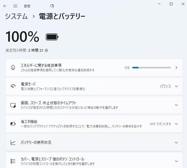Click the エネルギーに関する推奨事項 title
The height and width of the screenshot is (168, 187).
[x=41, y=65]
